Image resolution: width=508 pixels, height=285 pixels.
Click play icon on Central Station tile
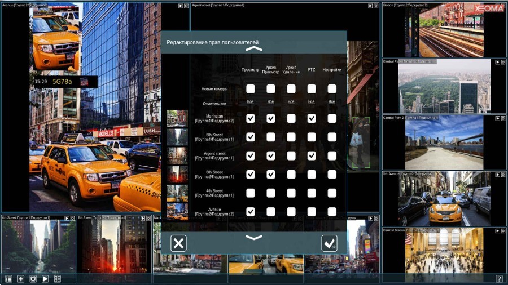497,231
